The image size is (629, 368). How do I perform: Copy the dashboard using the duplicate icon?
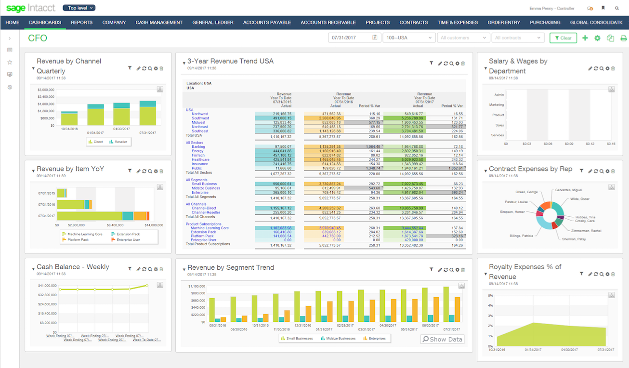coord(610,38)
